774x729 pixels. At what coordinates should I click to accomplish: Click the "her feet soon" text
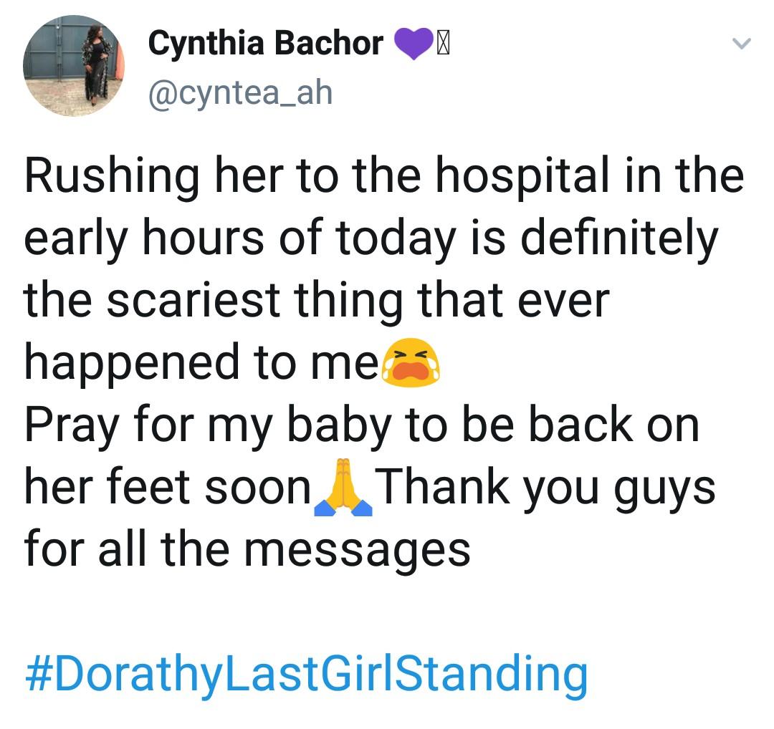(167, 488)
